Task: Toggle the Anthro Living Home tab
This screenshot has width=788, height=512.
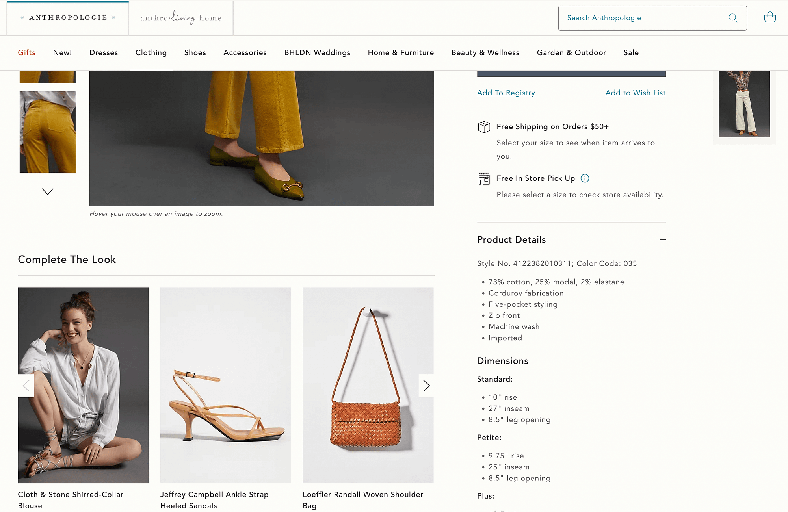Action: [x=180, y=17]
